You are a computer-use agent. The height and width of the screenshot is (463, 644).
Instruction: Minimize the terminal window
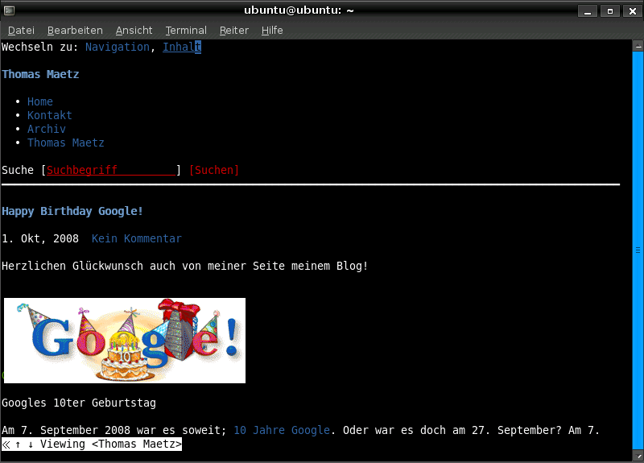(588, 10)
